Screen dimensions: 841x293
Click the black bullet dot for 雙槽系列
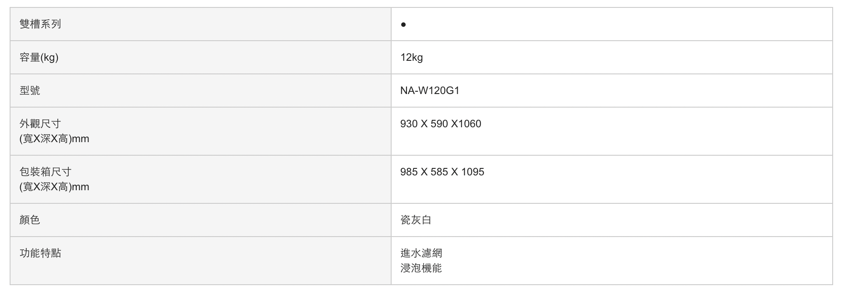click(x=403, y=25)
